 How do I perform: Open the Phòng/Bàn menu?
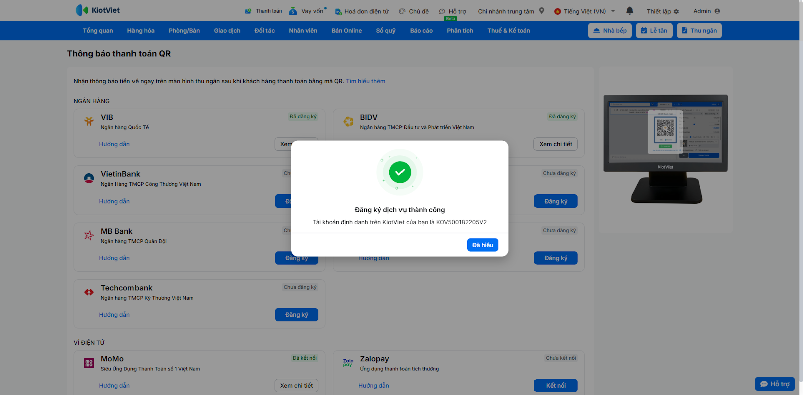pyautogui.click(x=184, y=31)
